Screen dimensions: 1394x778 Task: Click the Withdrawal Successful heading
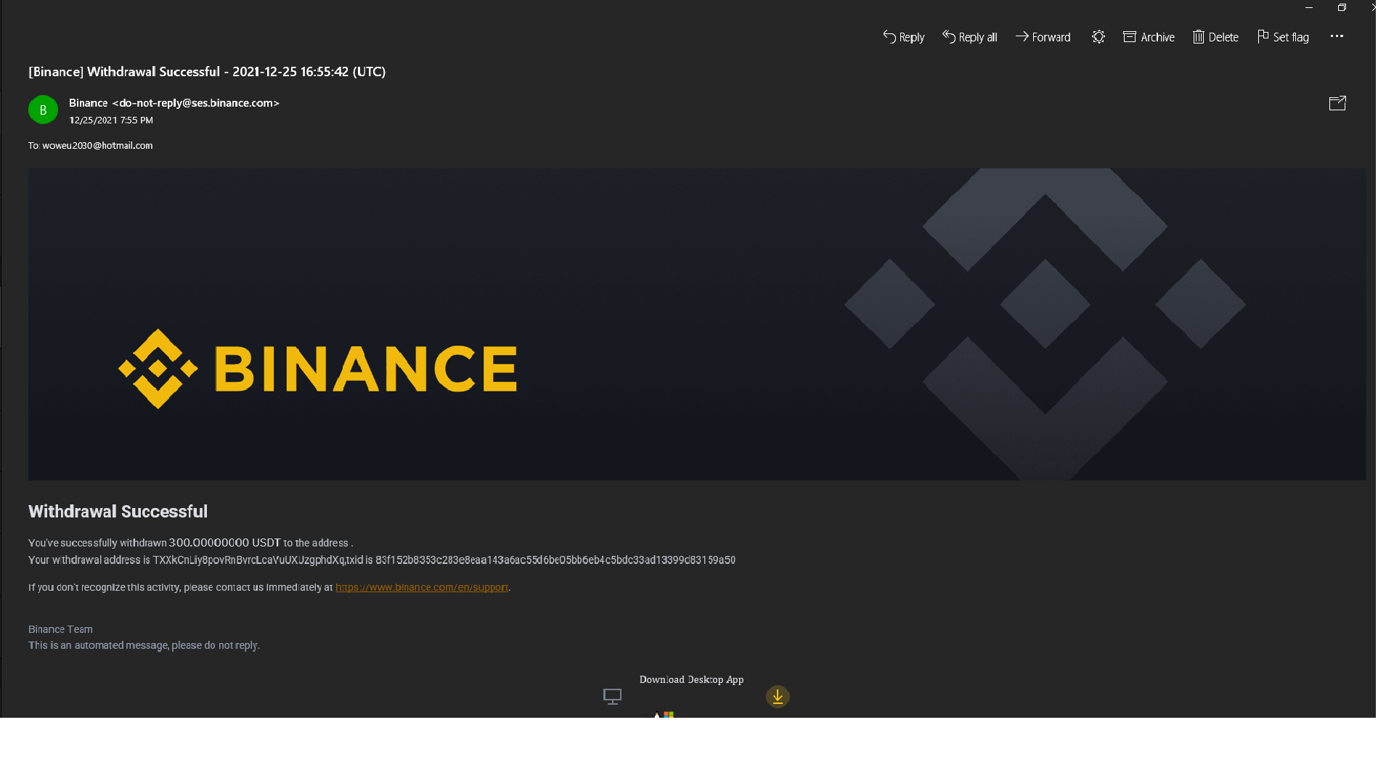[118, 512]
